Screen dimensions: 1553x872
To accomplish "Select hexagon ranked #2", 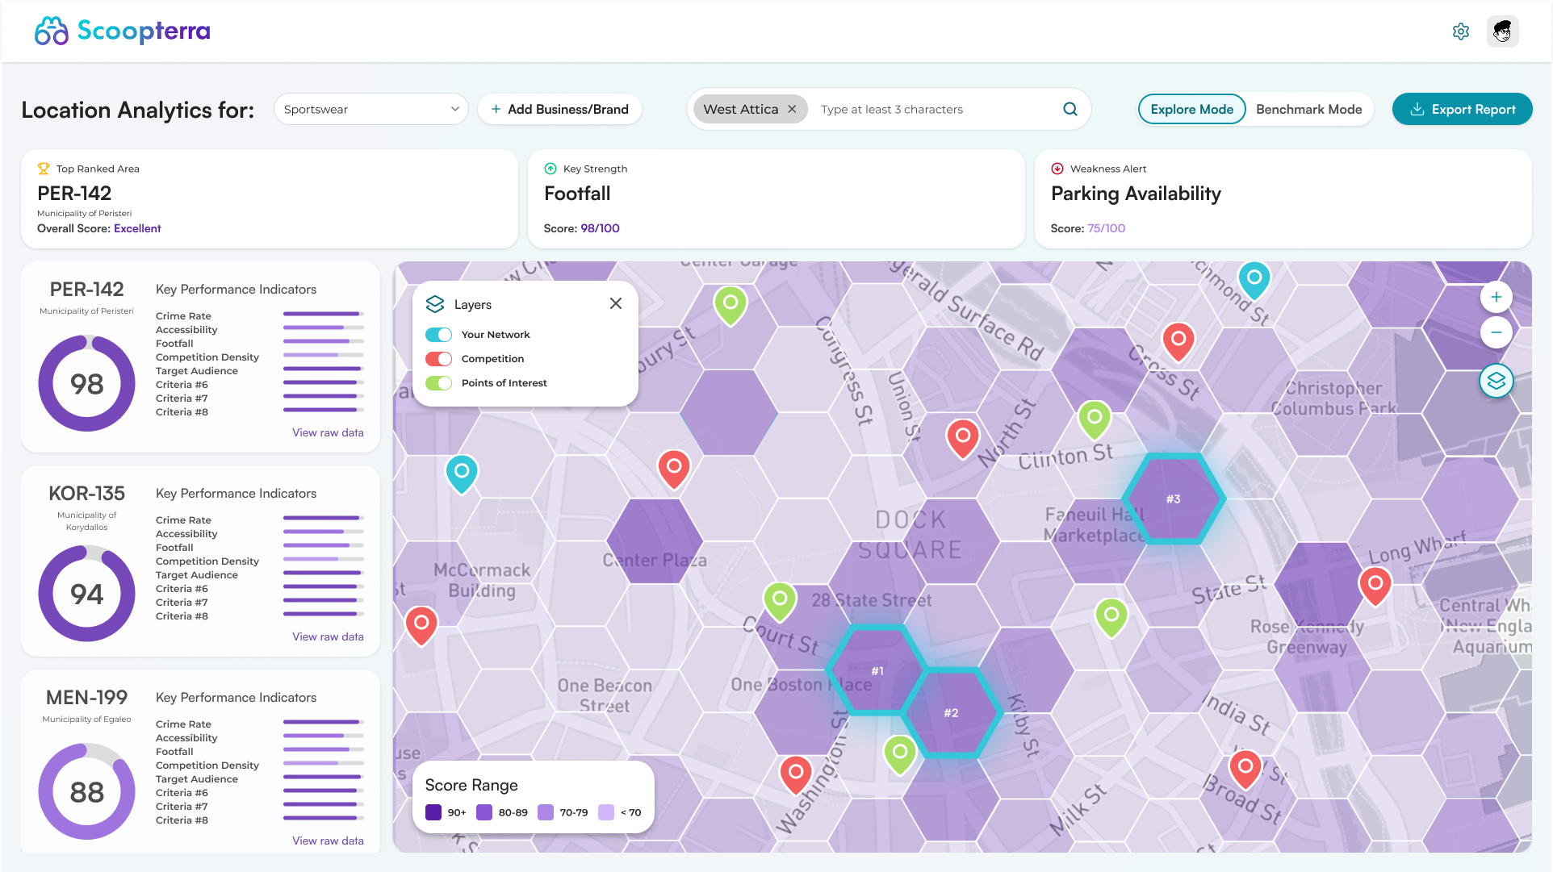I will 951,713.
